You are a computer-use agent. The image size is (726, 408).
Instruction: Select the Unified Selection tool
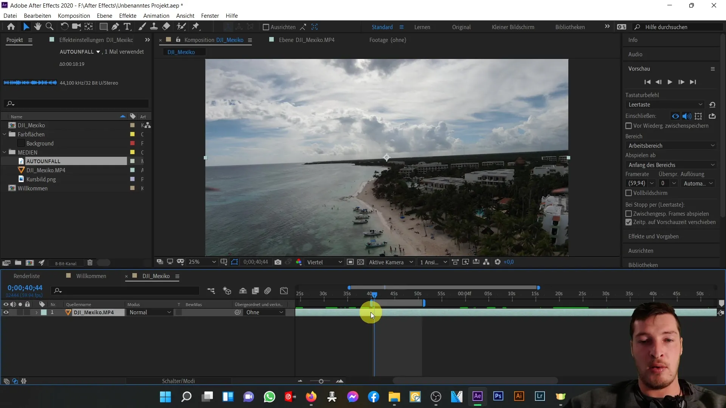(x=26, y=26)
